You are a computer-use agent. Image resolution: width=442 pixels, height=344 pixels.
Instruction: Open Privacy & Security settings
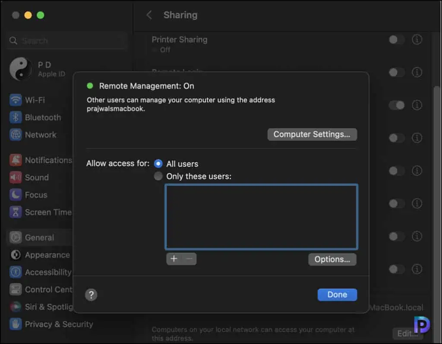point(51,324)
